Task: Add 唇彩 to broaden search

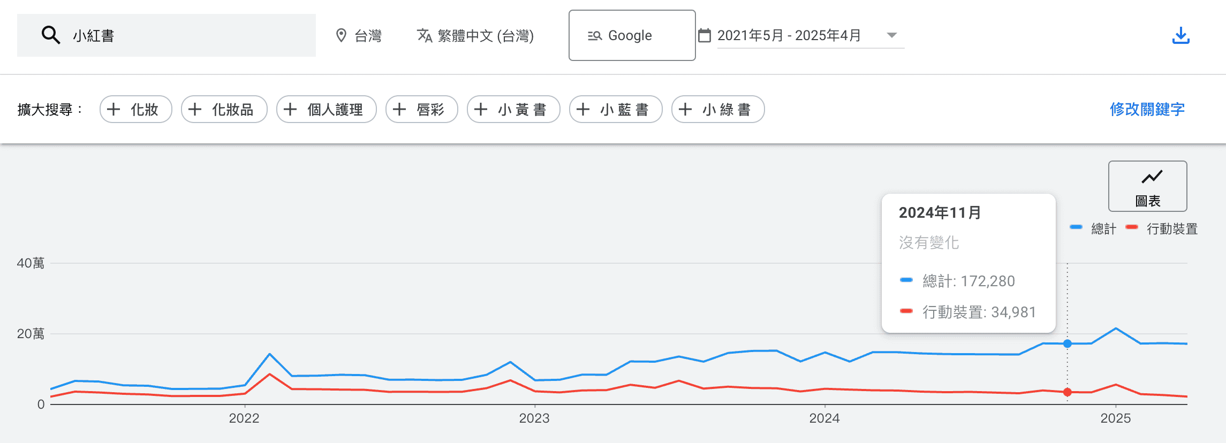Action: coord(422,109)
